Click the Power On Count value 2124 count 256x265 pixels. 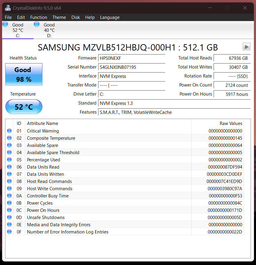[x=232, y=85]
